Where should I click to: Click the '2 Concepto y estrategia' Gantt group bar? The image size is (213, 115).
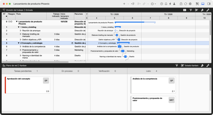(123, 43)
